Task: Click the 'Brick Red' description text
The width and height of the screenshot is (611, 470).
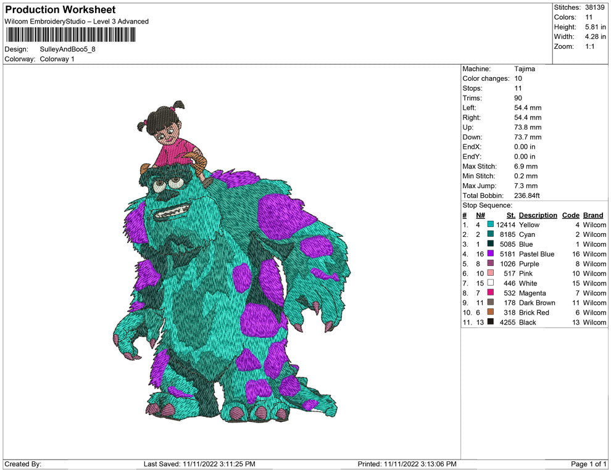Action: (534, 312)
